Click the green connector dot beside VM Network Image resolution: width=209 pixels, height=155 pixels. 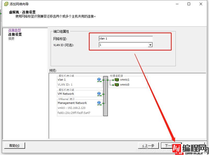pos(104,94)
